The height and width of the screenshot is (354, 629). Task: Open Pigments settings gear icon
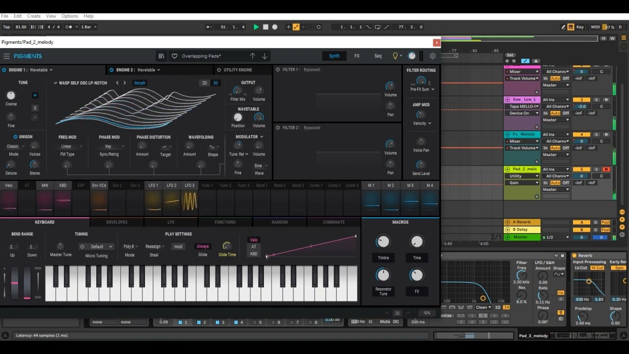(x=432, y=56)
